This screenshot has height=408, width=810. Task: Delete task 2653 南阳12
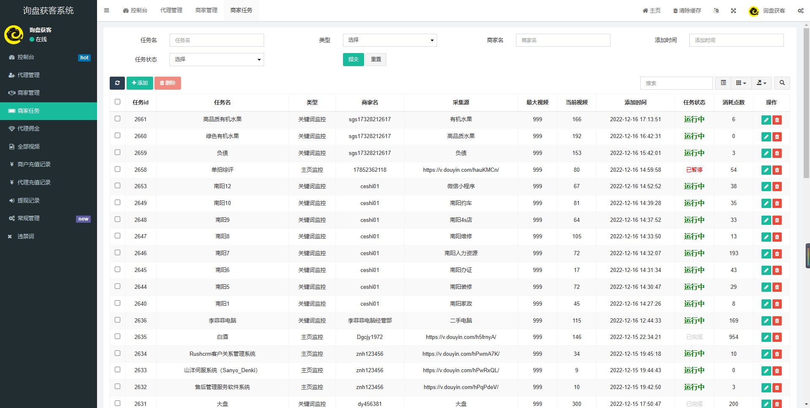click(777, 187)
